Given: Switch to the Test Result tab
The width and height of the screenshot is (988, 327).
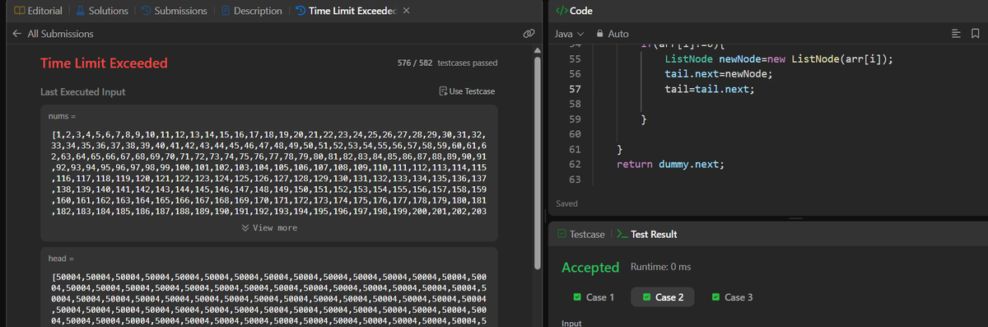Looking at the screenshot, I should [646, 234].
